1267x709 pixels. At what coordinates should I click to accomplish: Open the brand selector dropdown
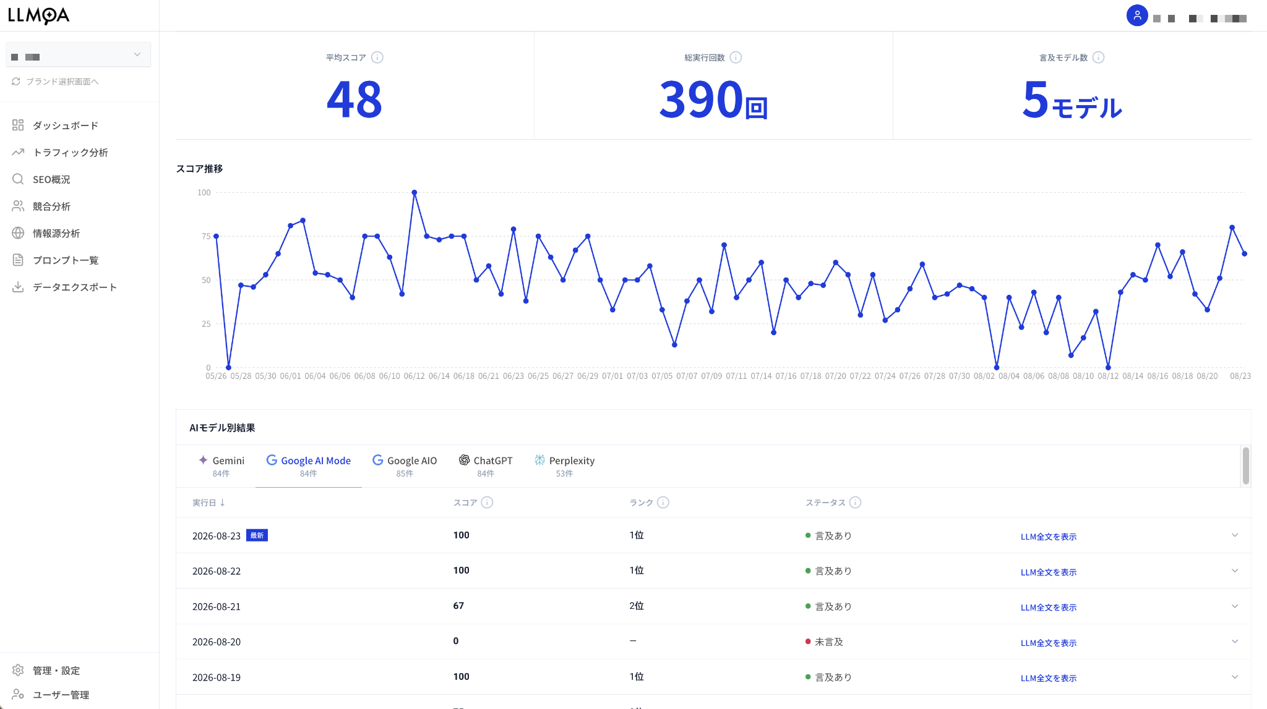pos(79,55)
